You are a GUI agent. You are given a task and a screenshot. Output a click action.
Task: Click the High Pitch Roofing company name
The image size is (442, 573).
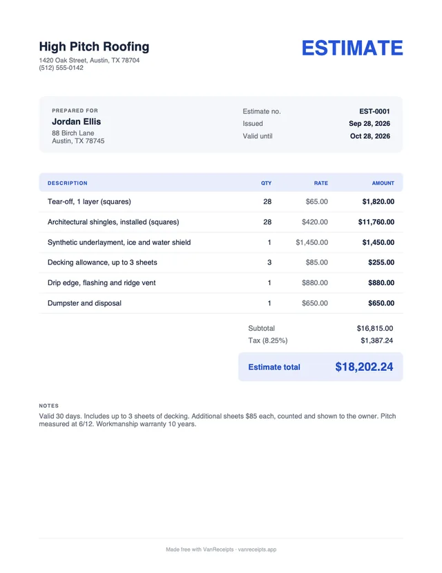(94, 47)
